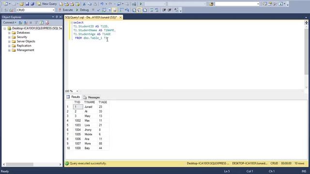Screen dimensions: 310x174
Task: Pin the Object Explorer panel
Action: 57,17
